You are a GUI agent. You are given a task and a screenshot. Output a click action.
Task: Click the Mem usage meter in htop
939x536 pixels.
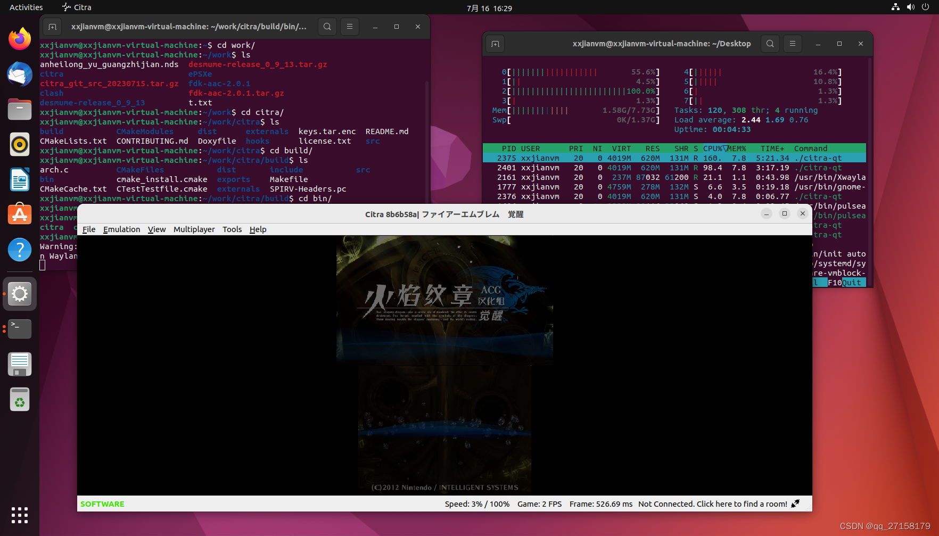[x=576, y=110]
